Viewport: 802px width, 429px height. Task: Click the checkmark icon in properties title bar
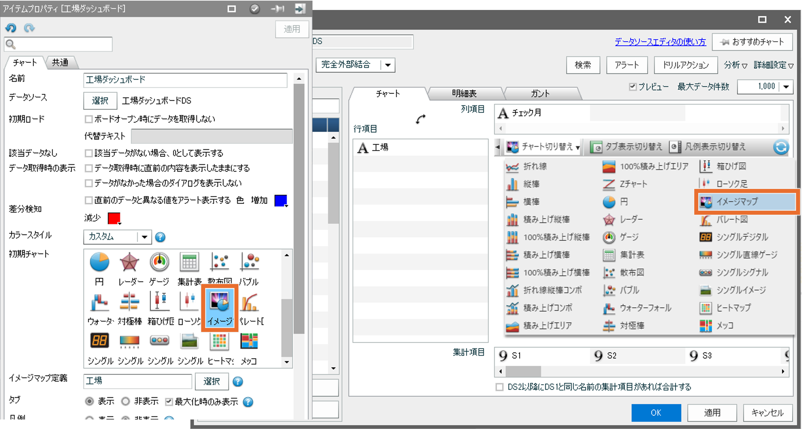(x=255, y=9)
